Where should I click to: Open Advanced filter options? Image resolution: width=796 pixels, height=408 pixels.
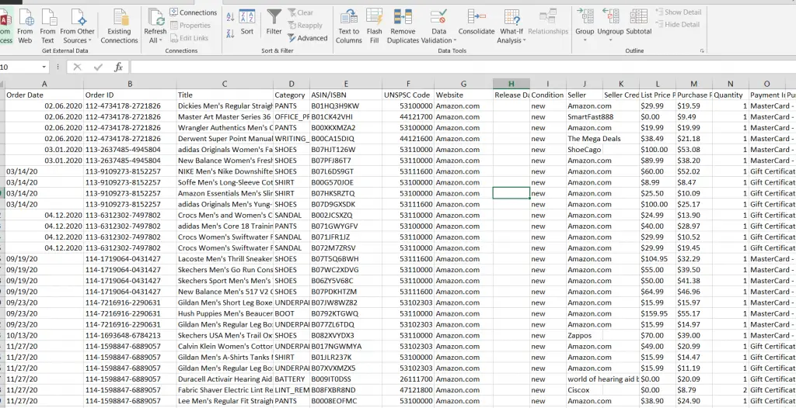click(308, 38)
